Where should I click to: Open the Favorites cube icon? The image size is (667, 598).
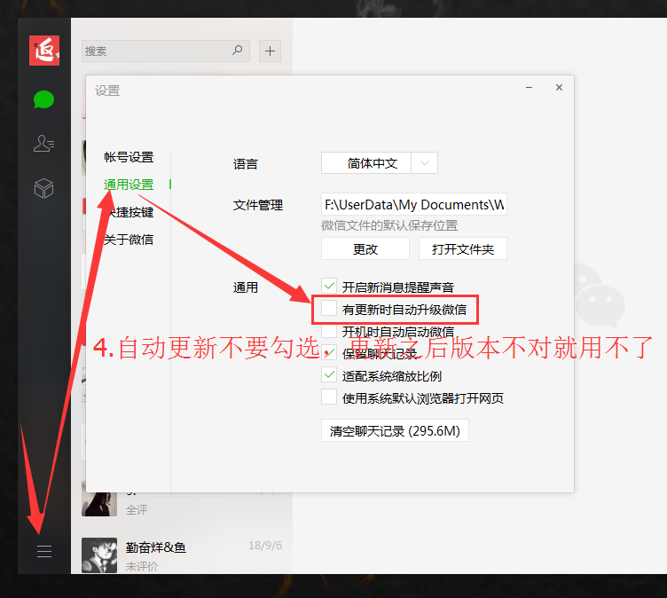(43, 188)
